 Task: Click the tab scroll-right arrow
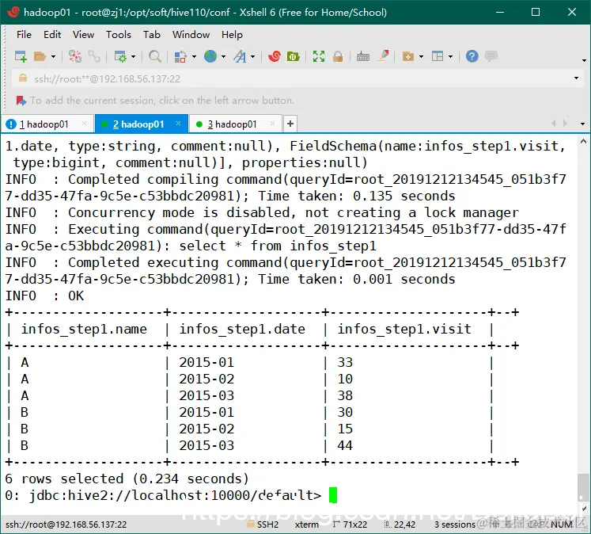[x=565, y=124]
